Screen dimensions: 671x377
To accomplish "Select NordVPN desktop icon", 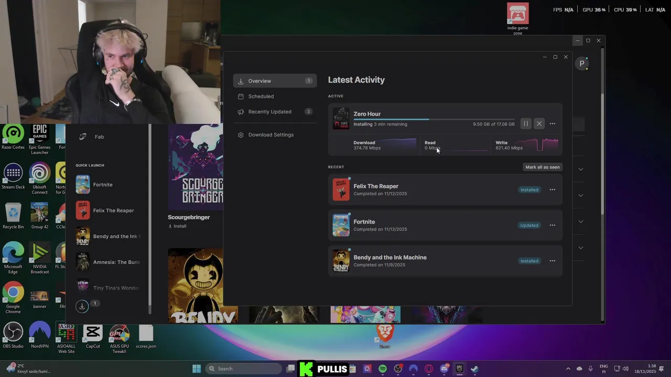I will pyautogui.click(x=39, y=336).
